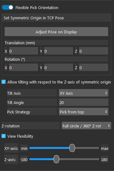Click the Translation Y input field

(59, 51)
